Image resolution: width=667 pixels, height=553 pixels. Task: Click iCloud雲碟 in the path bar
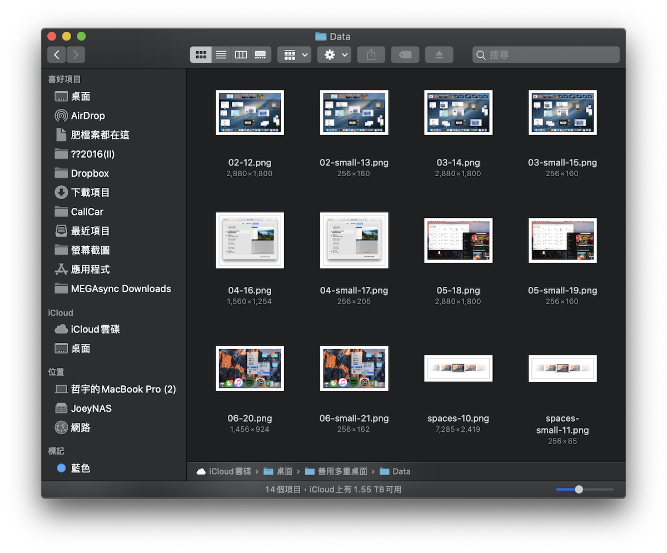coord(223,471)
